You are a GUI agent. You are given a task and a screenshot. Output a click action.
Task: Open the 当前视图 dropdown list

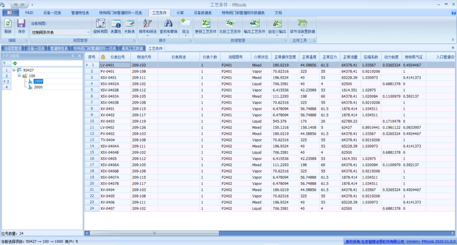pyautogui.click(x=88, y=33)
